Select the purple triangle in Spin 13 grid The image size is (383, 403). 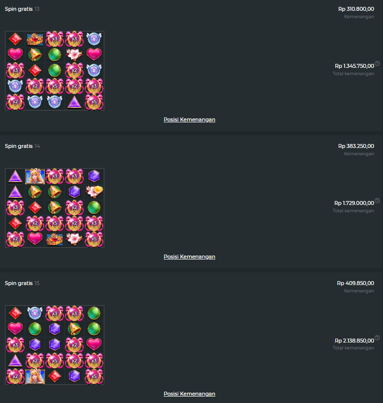[74, 102]
